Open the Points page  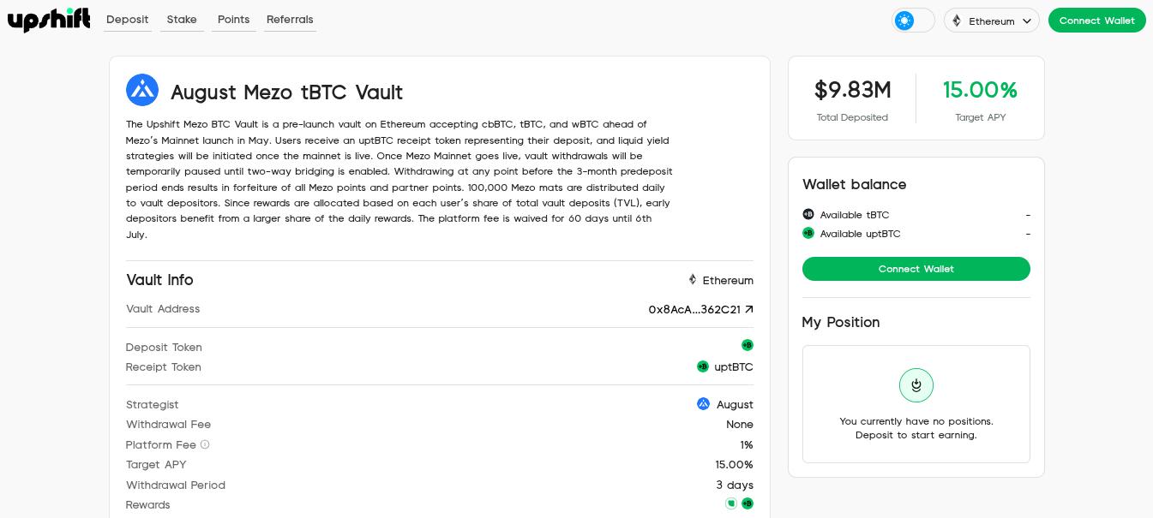[233, 20]
